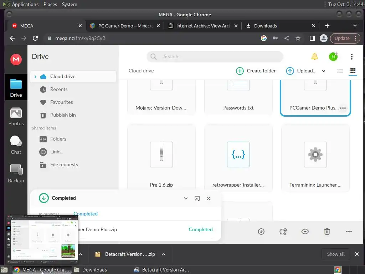This screenshot has height=274, width=365.
Task: Move selected file to rubbish bin
Action: coord(327,231)
